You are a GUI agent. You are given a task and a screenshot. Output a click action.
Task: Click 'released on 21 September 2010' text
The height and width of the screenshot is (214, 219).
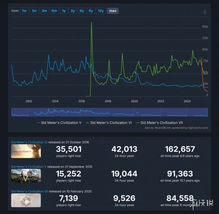[x=70, y=167]
